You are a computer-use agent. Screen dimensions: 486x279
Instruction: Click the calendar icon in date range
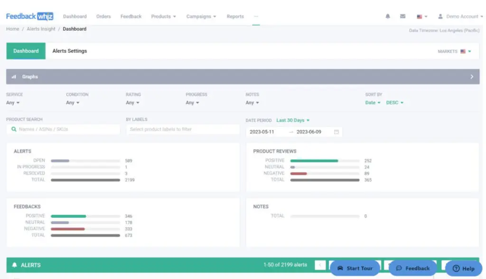coord(336,132)
